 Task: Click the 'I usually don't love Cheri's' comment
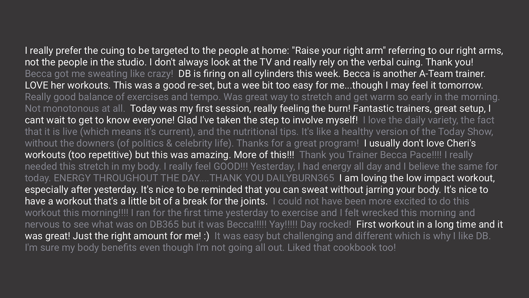click(251, 149)
